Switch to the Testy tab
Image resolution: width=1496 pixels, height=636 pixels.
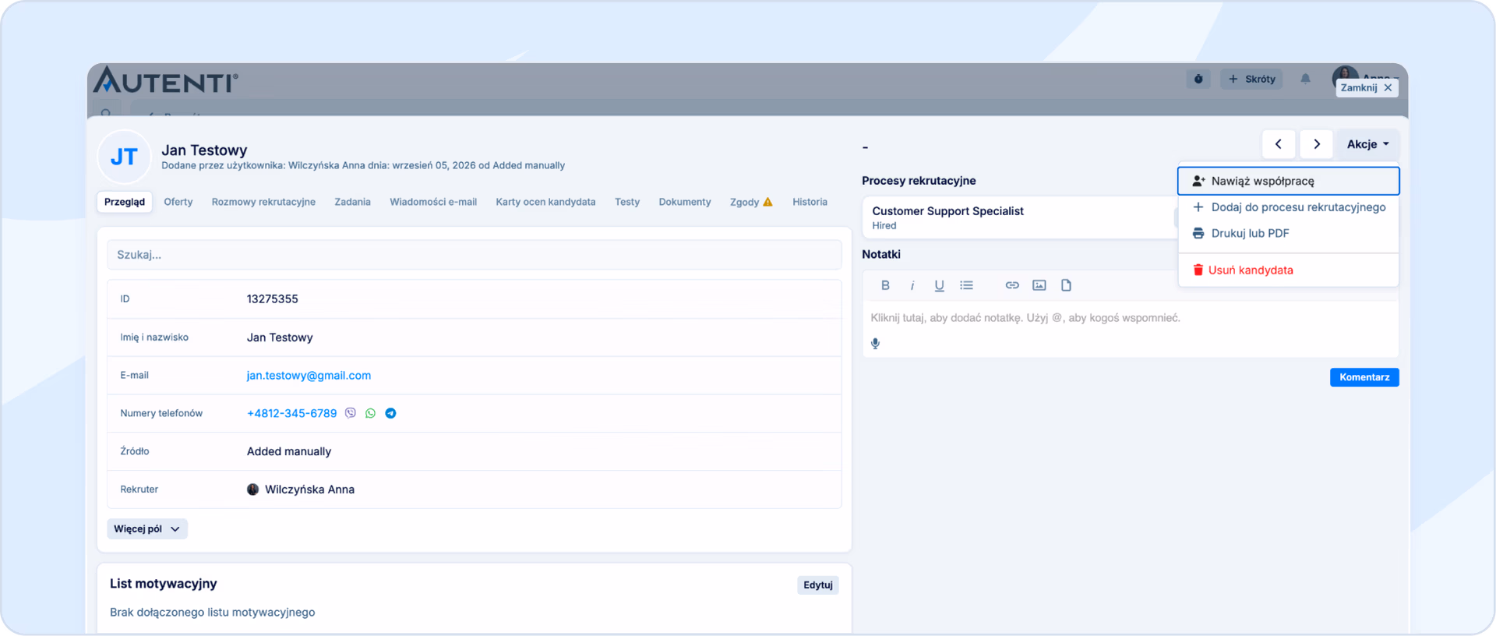pyautogui.click(x=627, y=202)
